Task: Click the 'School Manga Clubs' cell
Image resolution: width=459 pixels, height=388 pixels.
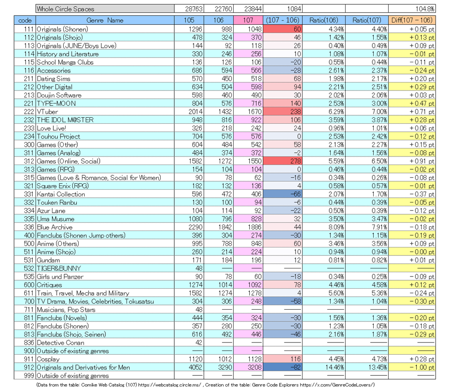Action: [x=105, y=62]
